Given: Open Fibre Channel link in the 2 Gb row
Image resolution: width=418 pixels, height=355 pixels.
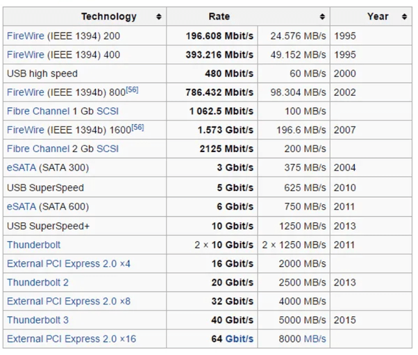Looking at the screenshot, I should tap(38, 149).
